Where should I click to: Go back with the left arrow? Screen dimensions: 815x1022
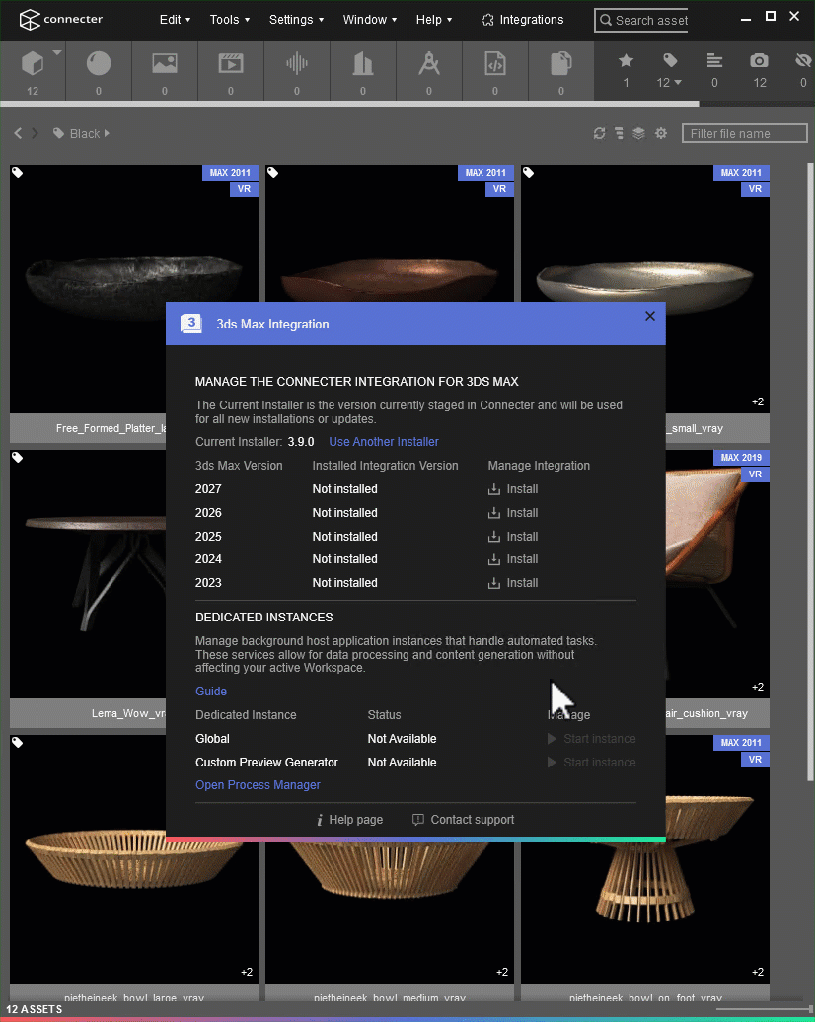(x=18, y=133)
